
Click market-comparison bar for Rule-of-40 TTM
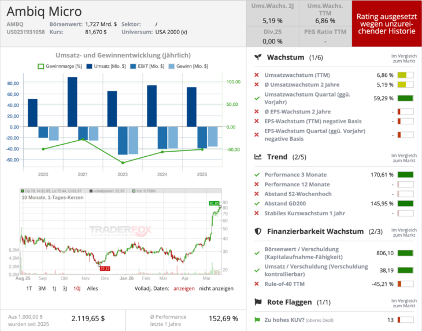[406, 284]
